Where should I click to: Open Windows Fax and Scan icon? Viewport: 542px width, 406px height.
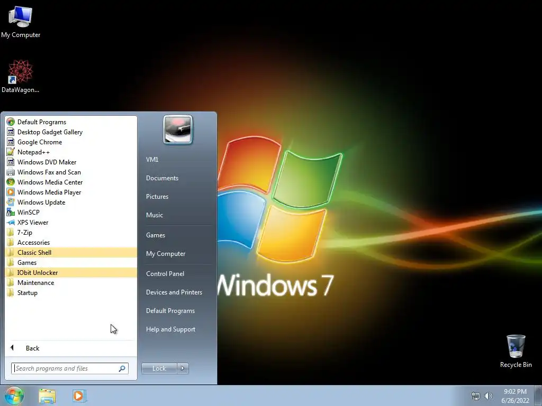[x=11, y=172]
